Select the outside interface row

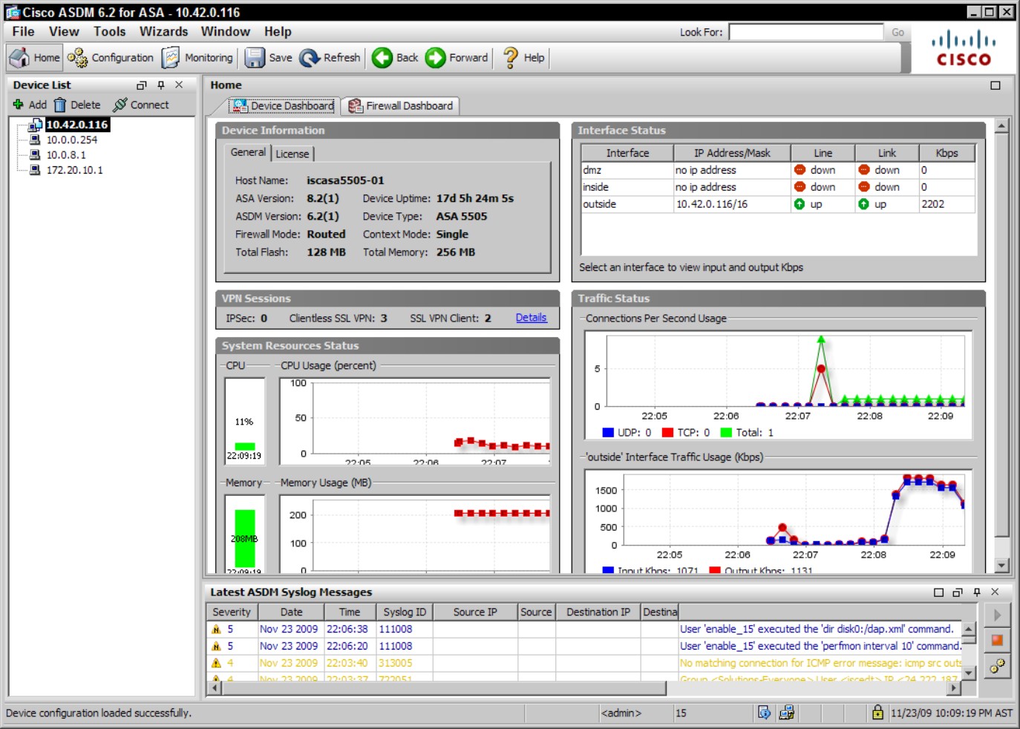click(x=777, y=204)
